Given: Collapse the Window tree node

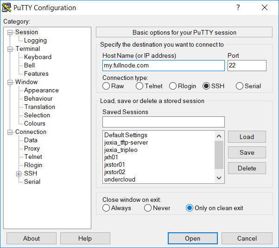Looking at the screenshot, I should [10, 82].
